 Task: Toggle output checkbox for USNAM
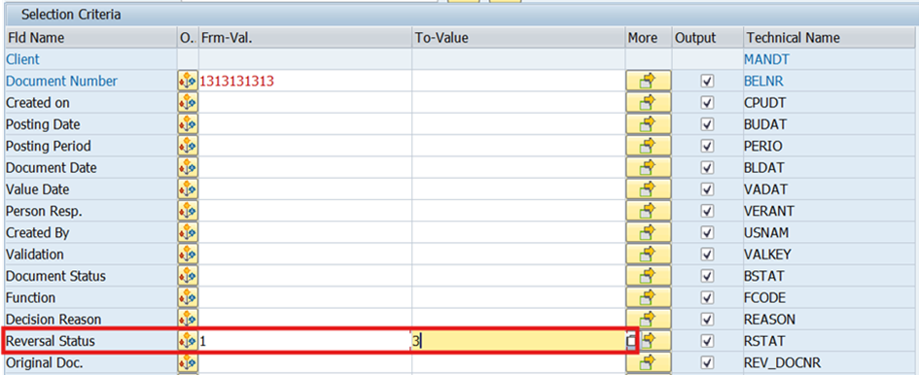pyautogui.click(x=707, y=232)
